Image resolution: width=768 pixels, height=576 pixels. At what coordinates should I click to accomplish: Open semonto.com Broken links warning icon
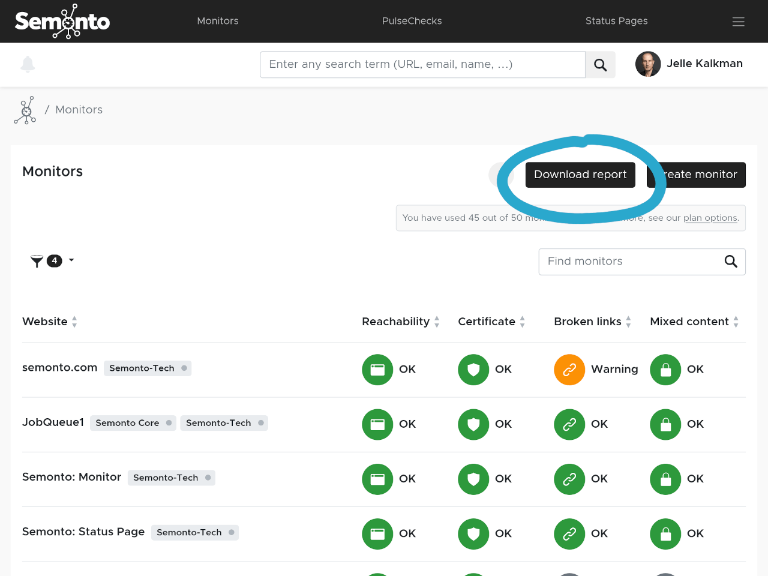[569, 370]
